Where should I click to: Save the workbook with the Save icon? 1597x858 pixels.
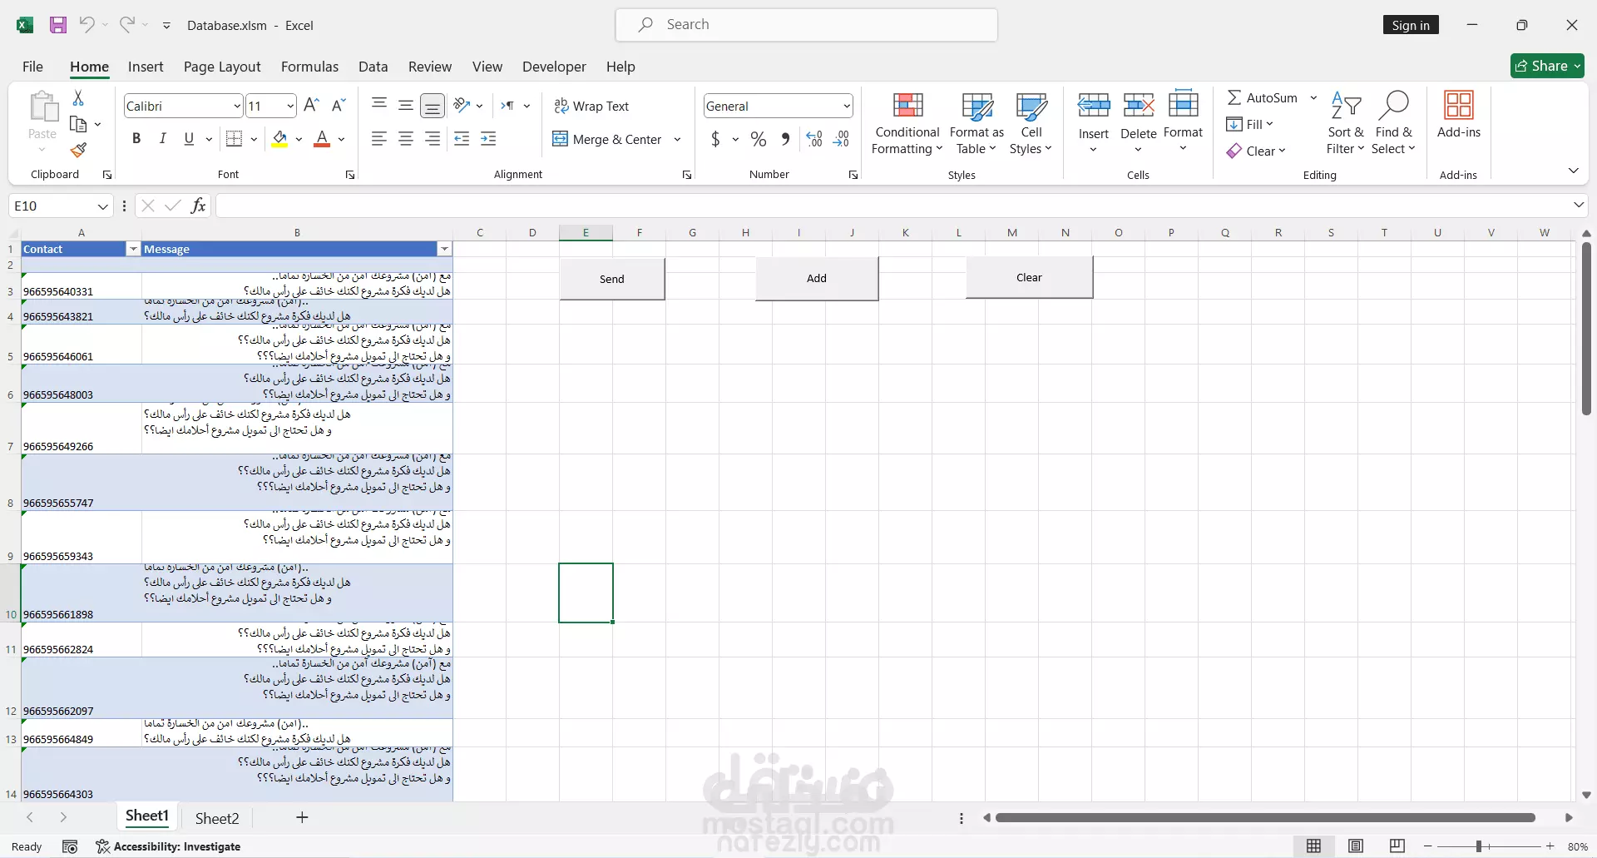coord(57,25)
